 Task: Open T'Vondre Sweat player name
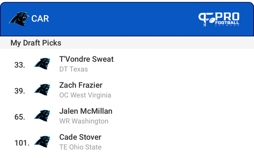tap(86, 59)
